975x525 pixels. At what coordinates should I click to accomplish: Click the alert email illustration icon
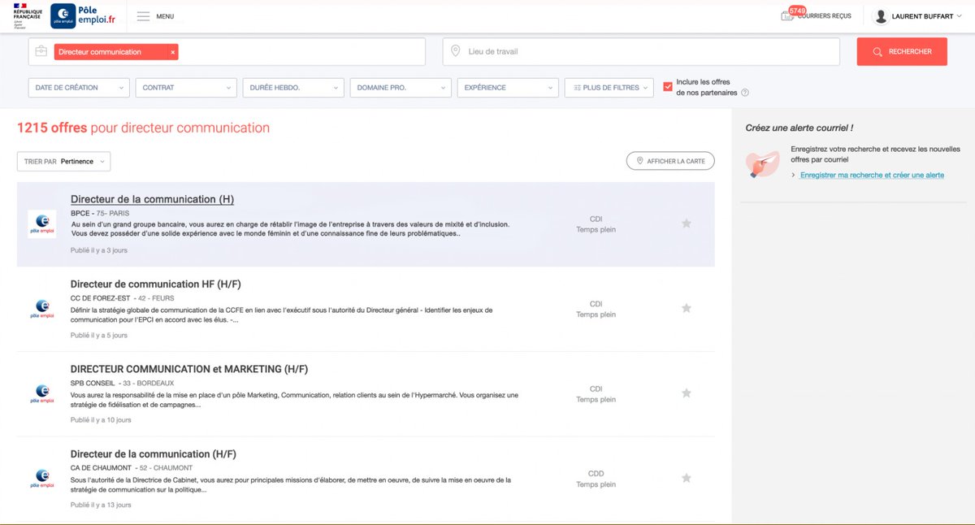point(761,164)
